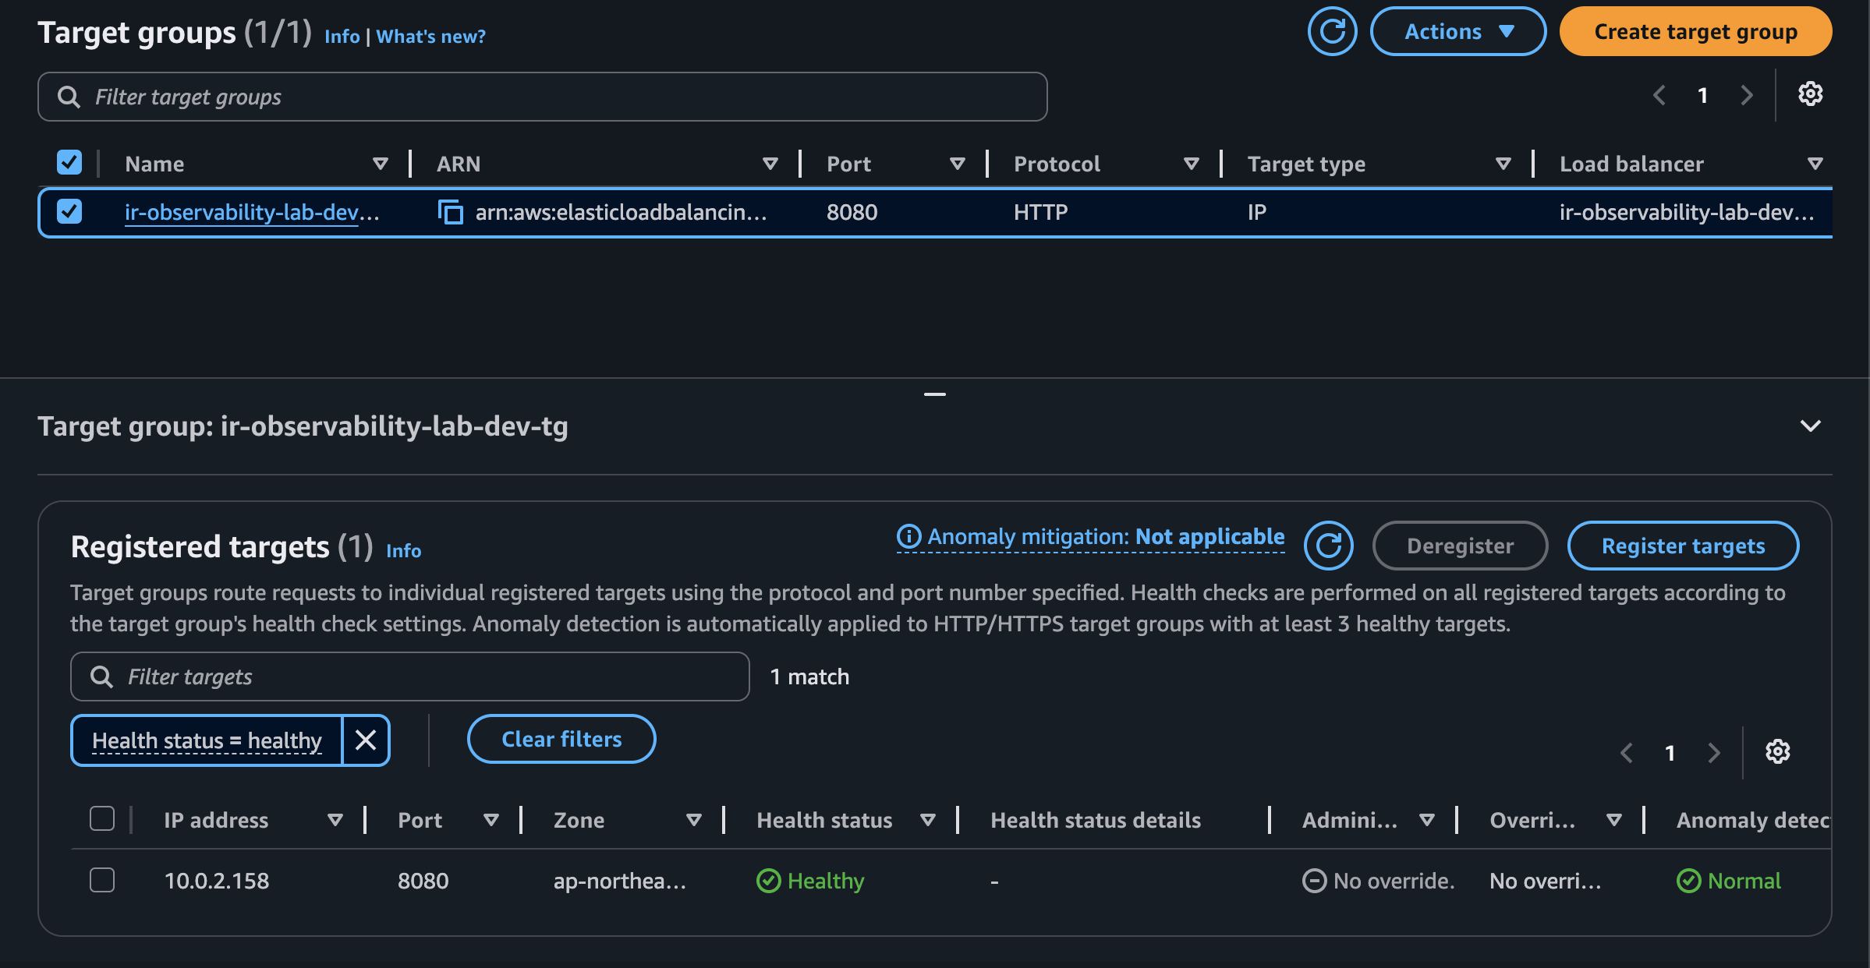Go to previous page of registered targets

(x=1627, y=753)
